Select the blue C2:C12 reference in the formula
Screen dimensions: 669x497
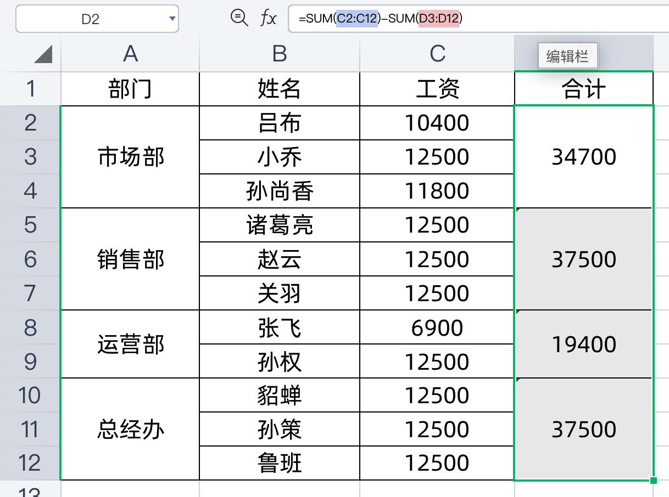coord(358,17)
